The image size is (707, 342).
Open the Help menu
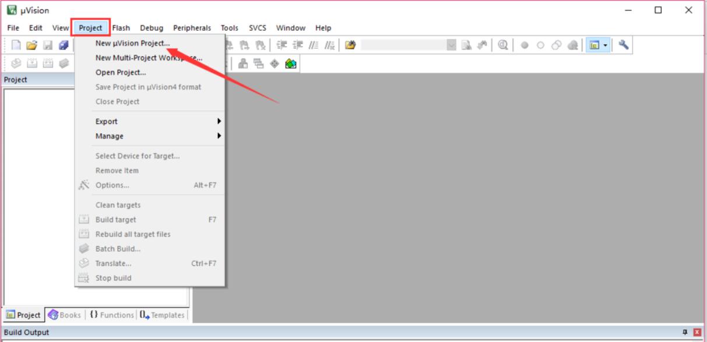click(323, 28)
